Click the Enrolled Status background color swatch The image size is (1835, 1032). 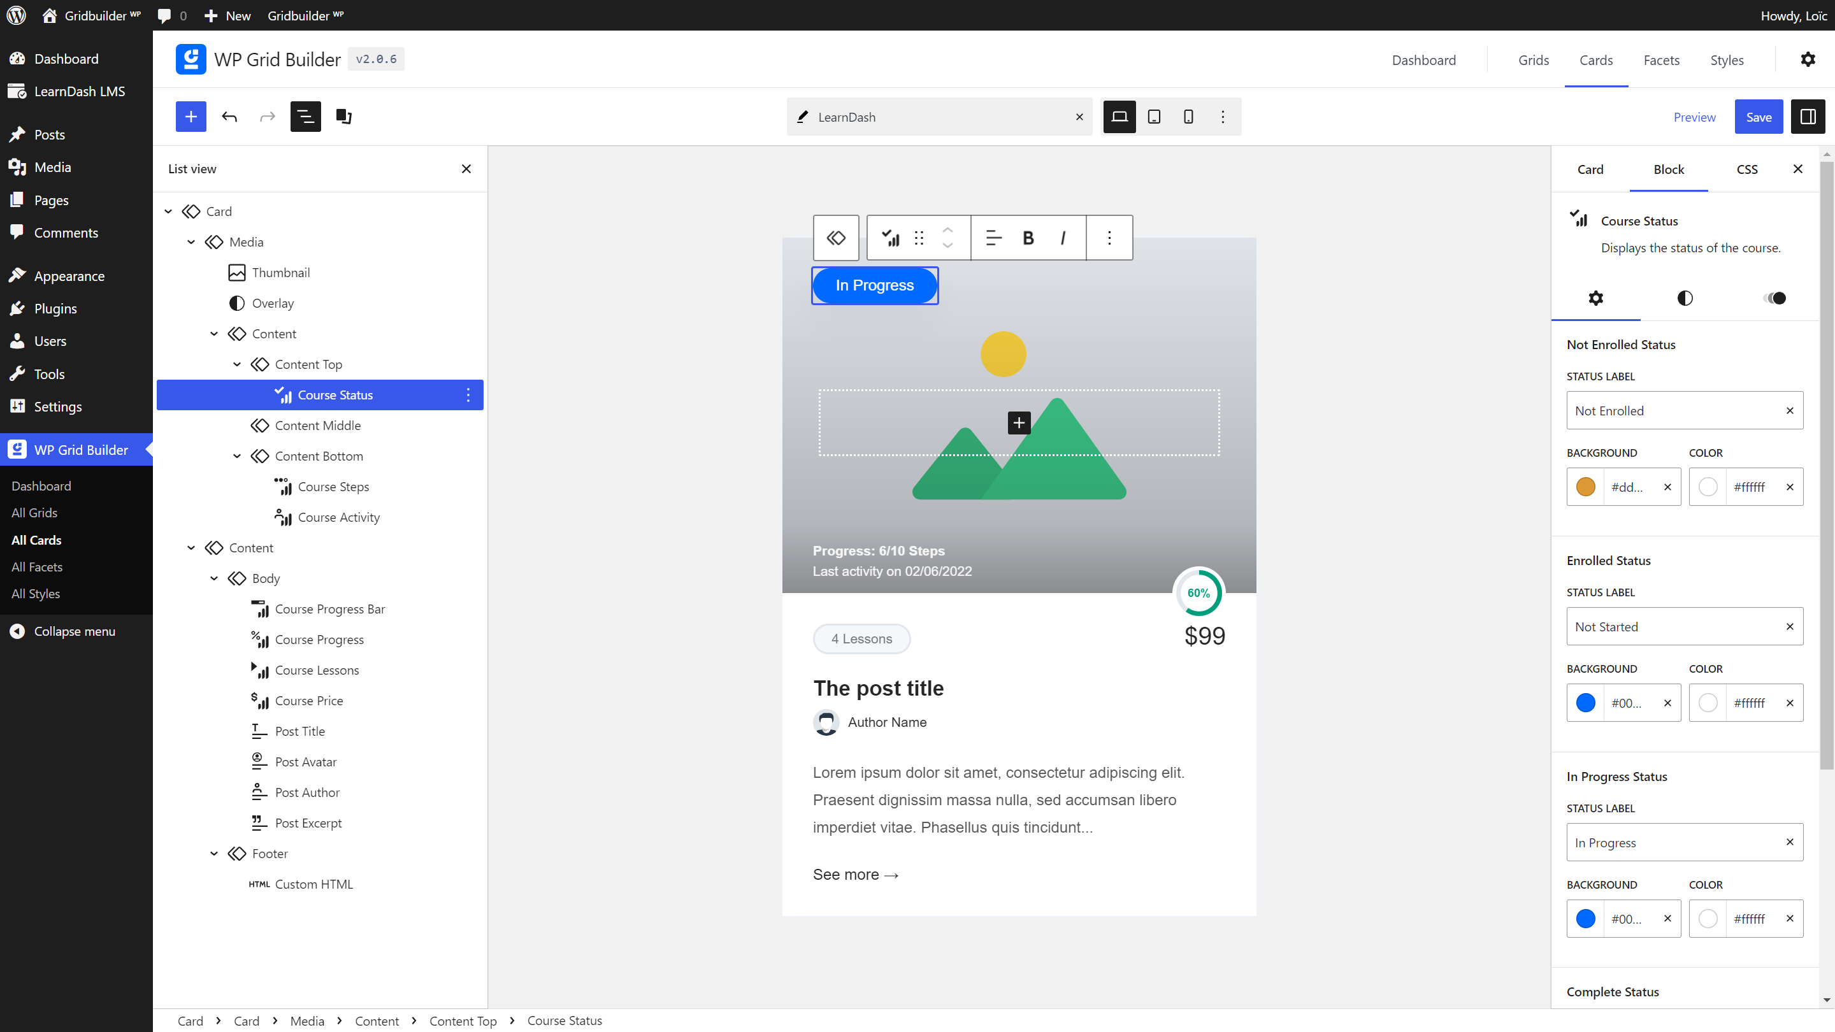(x=1586, y=702)
